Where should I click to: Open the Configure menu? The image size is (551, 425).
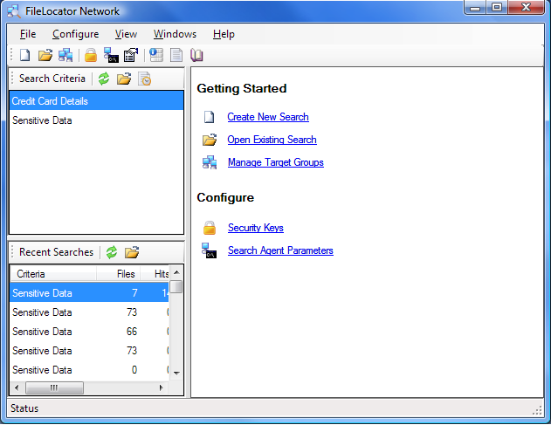76,34
